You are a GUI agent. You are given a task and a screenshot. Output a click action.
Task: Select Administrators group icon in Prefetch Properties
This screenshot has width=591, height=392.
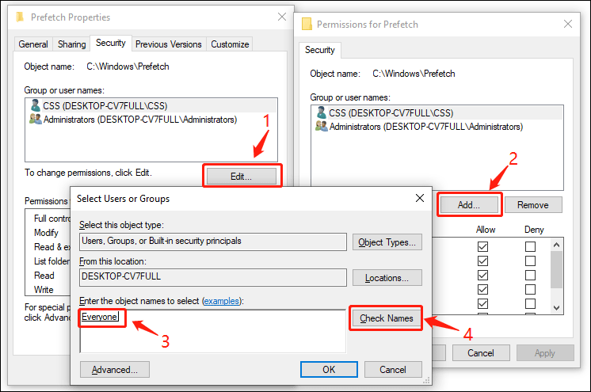point(35,120)
